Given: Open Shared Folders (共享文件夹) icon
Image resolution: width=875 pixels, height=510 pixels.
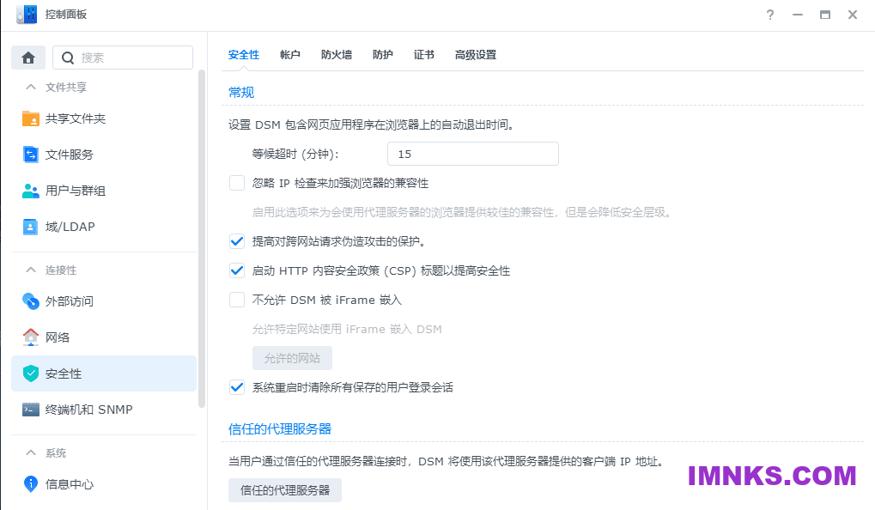Looking at the screenshot, I should (31, 118).
